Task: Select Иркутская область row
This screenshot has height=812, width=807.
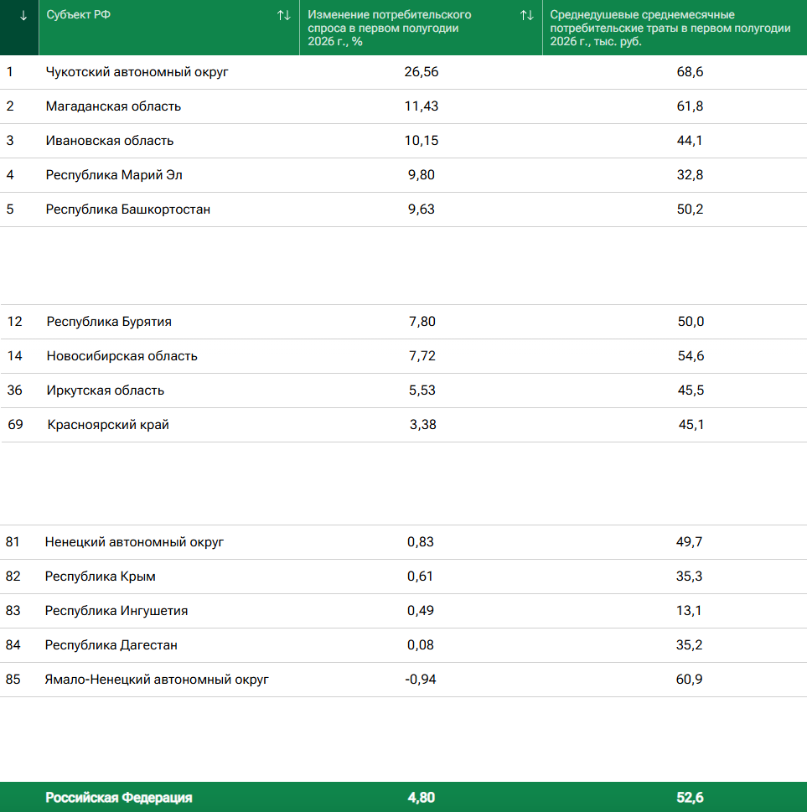Action: [x=404, y=390]
